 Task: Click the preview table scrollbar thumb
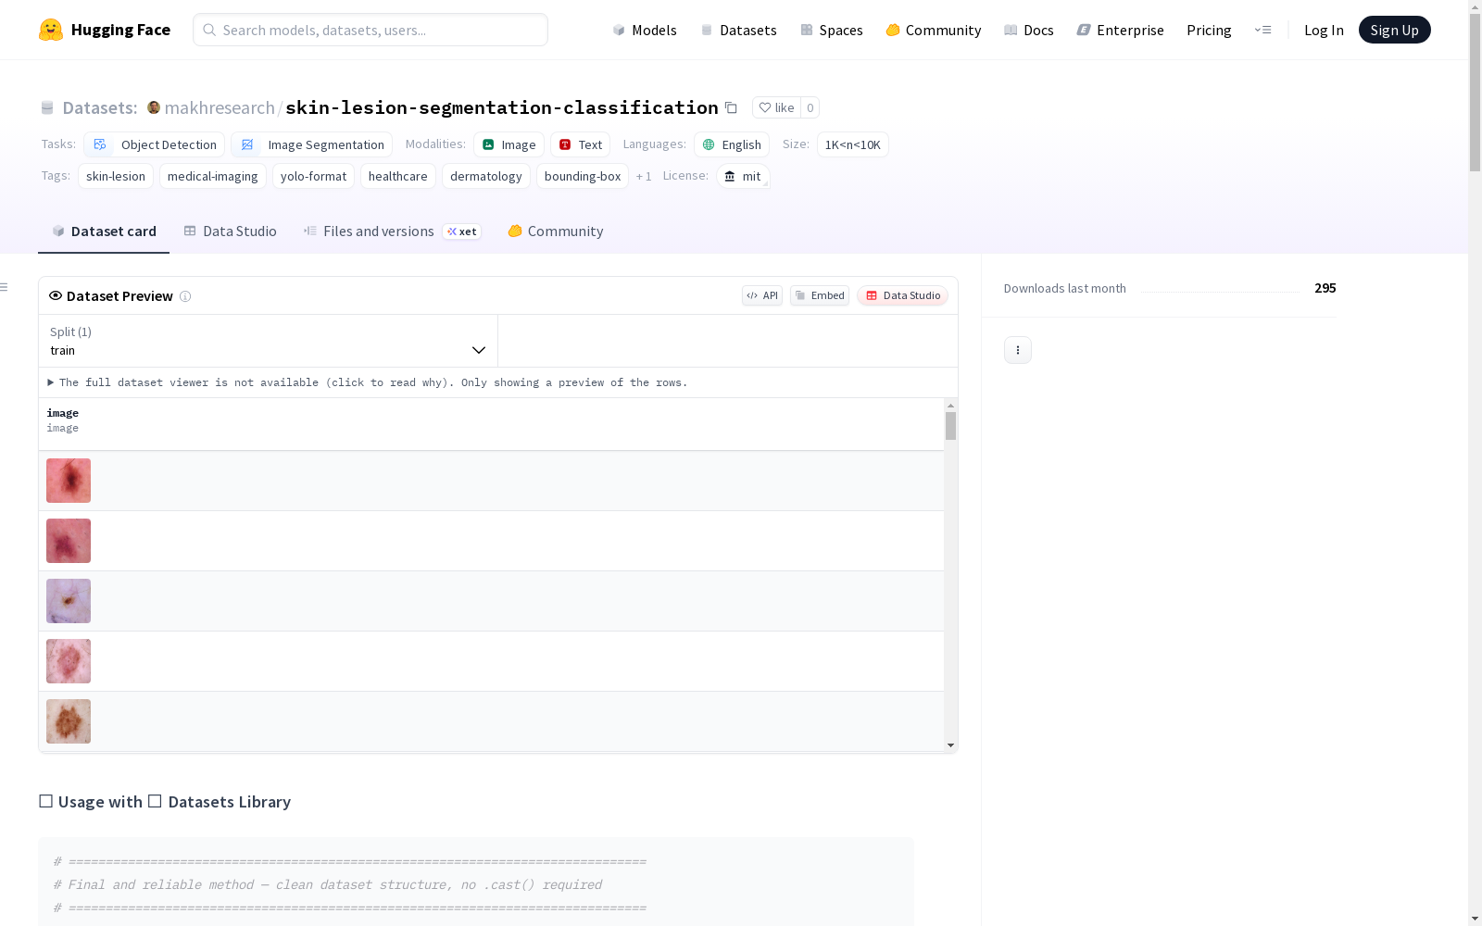tap(950, 426)
